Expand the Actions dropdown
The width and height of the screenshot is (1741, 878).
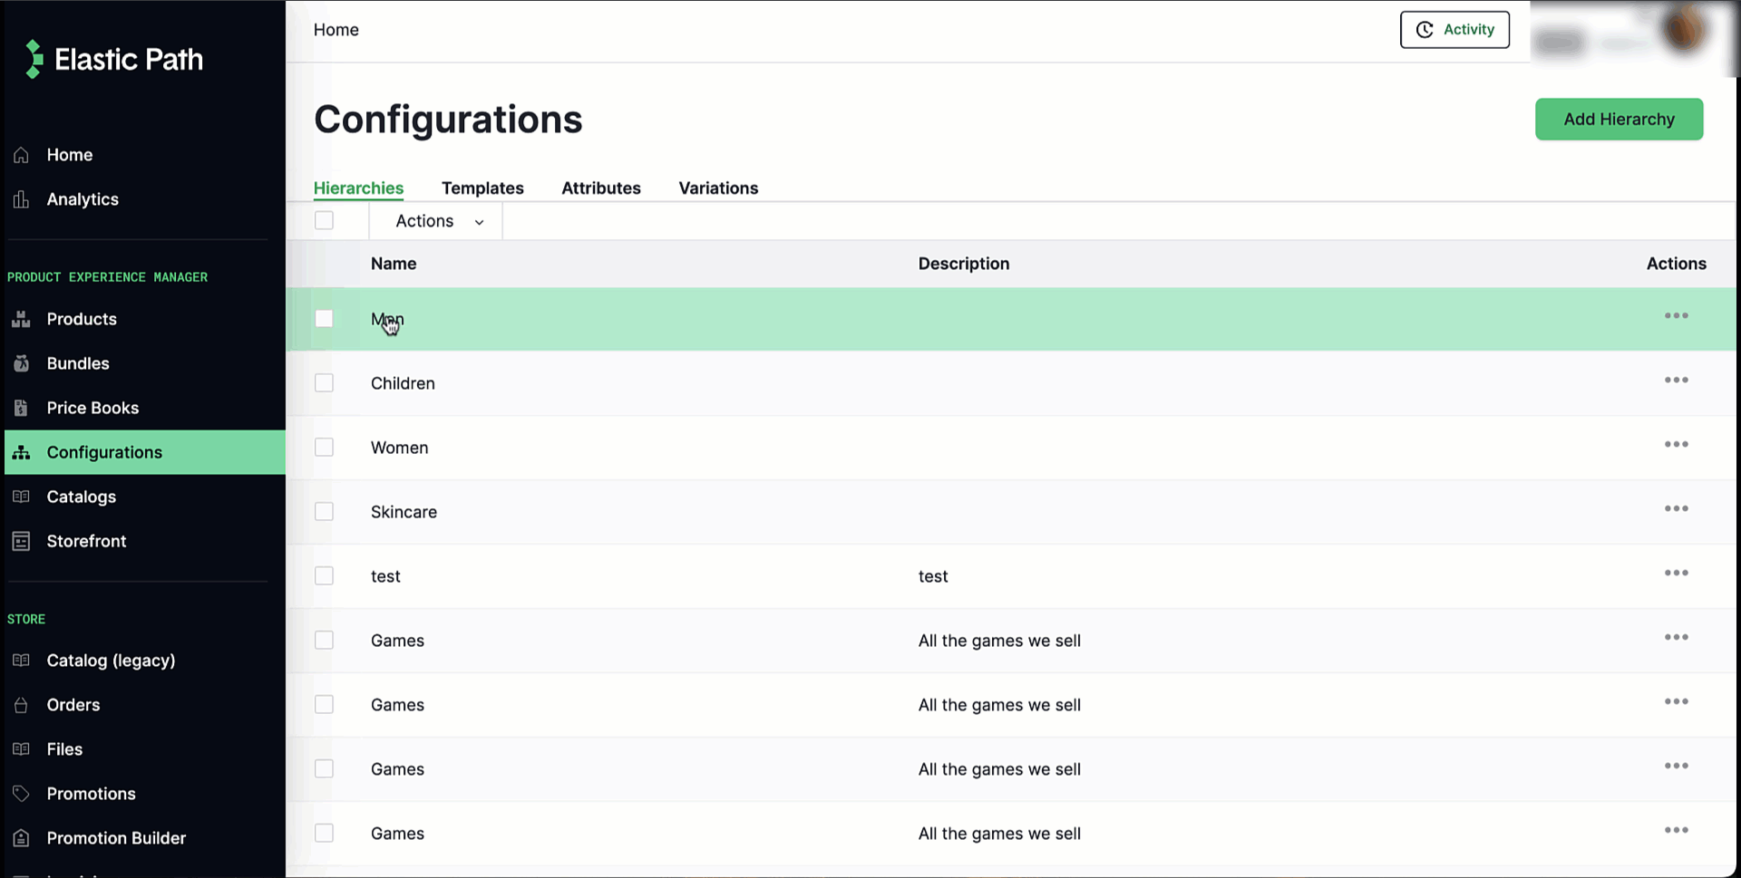click(x=435, y=220)
